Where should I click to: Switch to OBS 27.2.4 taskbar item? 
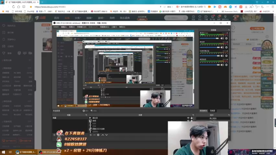click(x=49, y=152)
